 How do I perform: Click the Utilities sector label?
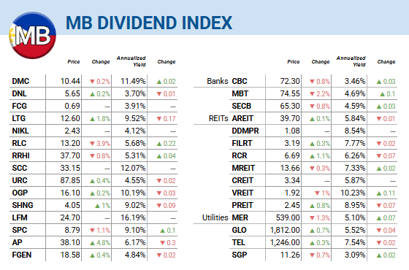[215, 218]
